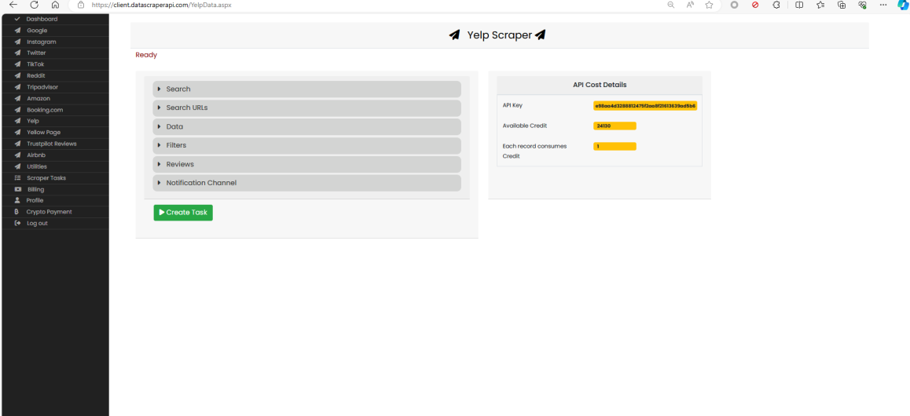Click the credit-per-record value 1
The height and width of the screenshot is (416, 910).
(615, 147)
